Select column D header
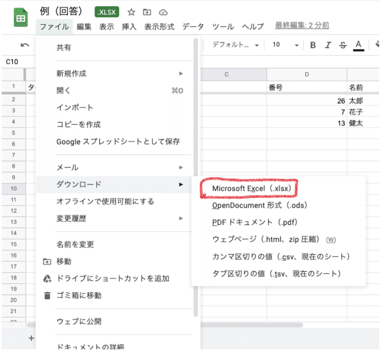The width and height of the screenshot is (384, 358). 307,74
